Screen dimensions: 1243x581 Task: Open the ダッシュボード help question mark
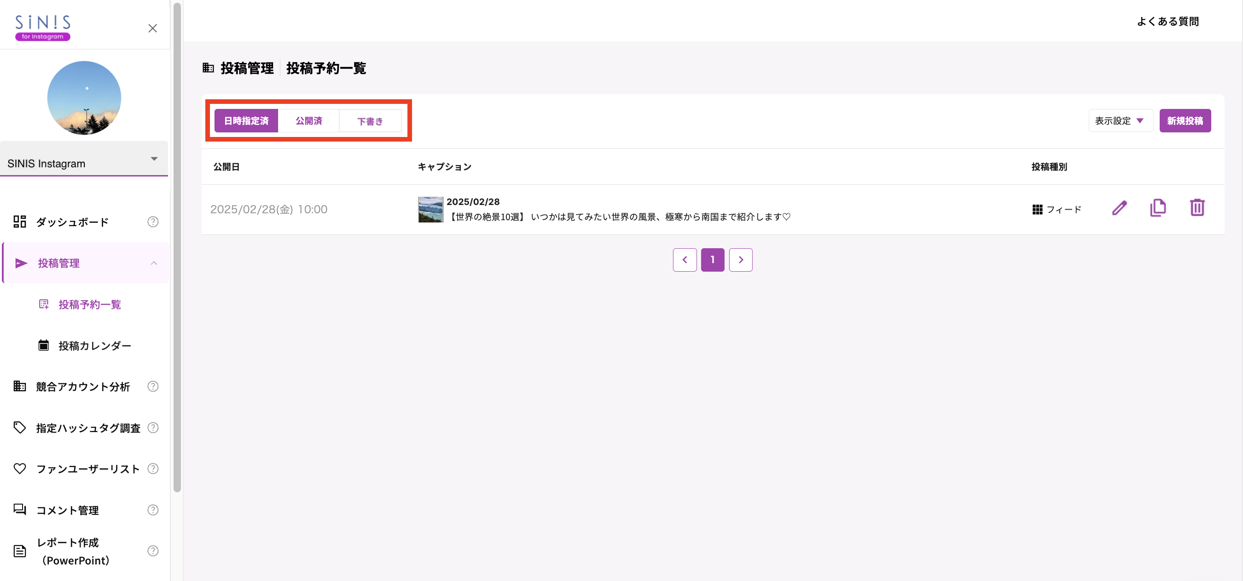[153, 222]
